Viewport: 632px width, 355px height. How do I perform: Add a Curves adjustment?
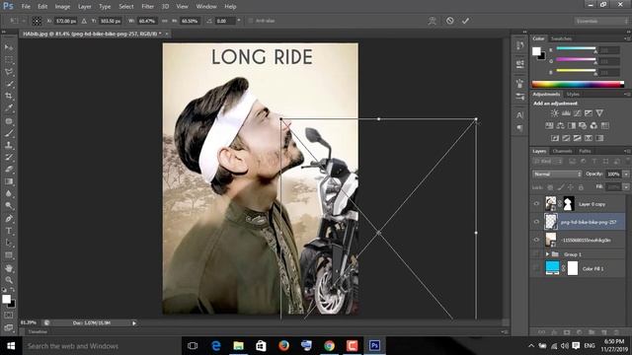click(577, 113)
